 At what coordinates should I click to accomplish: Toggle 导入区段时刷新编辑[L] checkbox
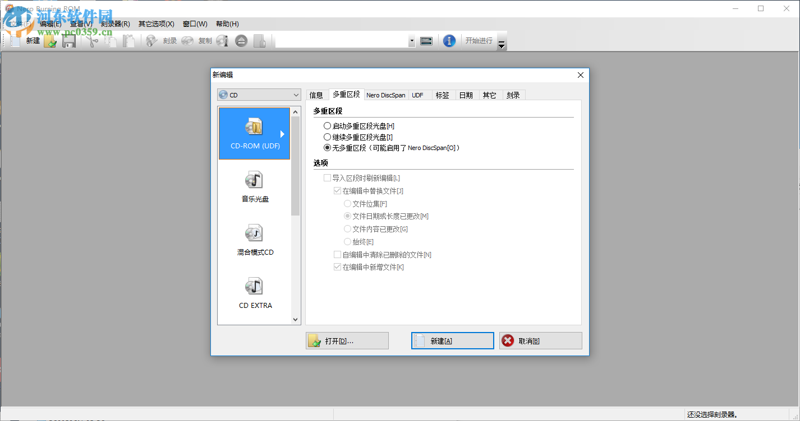coord(361,178)
